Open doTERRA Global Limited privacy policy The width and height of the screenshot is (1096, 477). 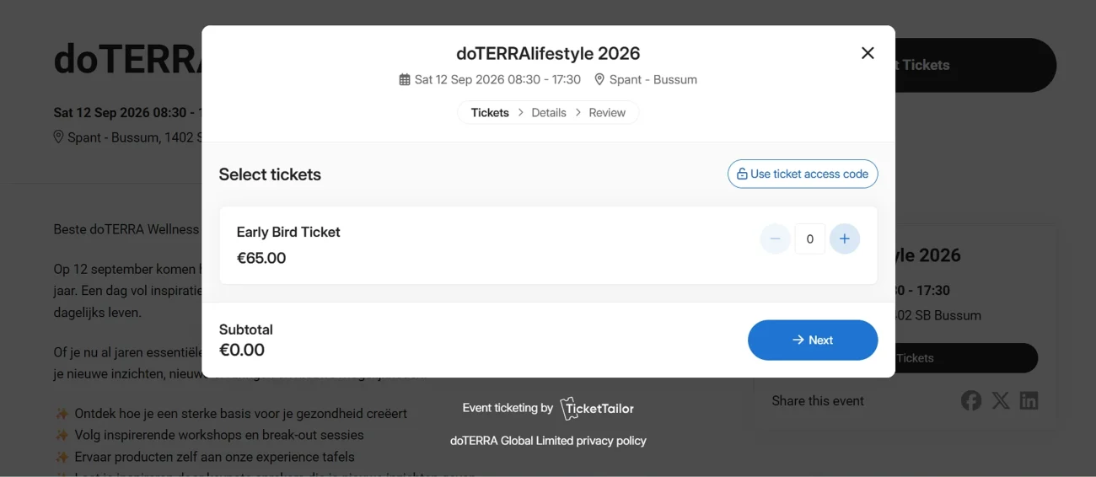[x=548, y=441]
